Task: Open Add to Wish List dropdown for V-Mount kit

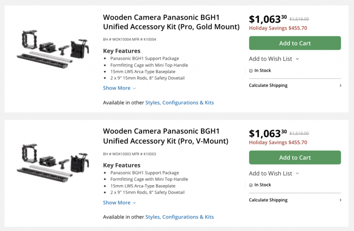Action: 274,174
